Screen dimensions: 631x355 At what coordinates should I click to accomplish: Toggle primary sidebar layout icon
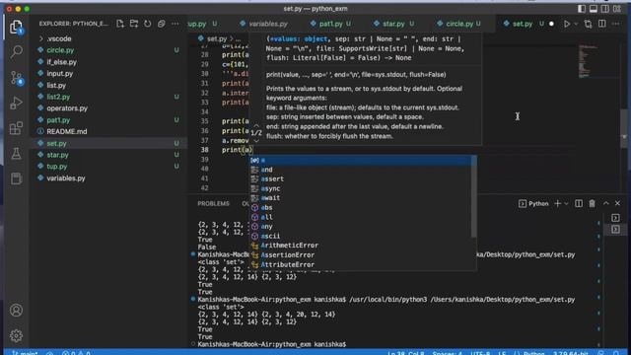pyautogui.click(x=582, y=9)
